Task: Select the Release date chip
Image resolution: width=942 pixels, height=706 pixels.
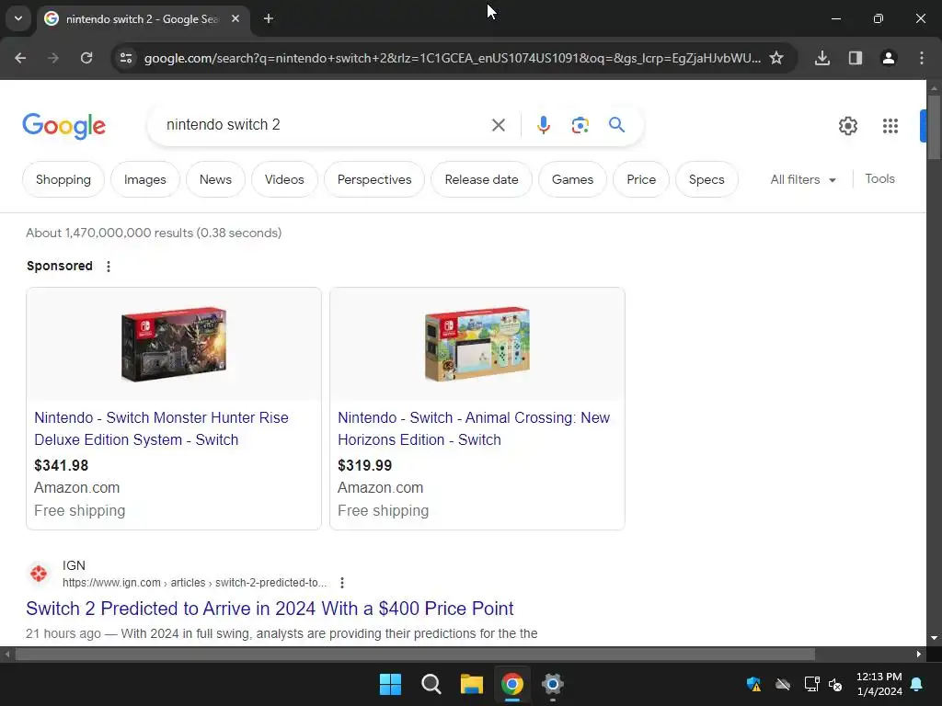Action: [481, 179]
